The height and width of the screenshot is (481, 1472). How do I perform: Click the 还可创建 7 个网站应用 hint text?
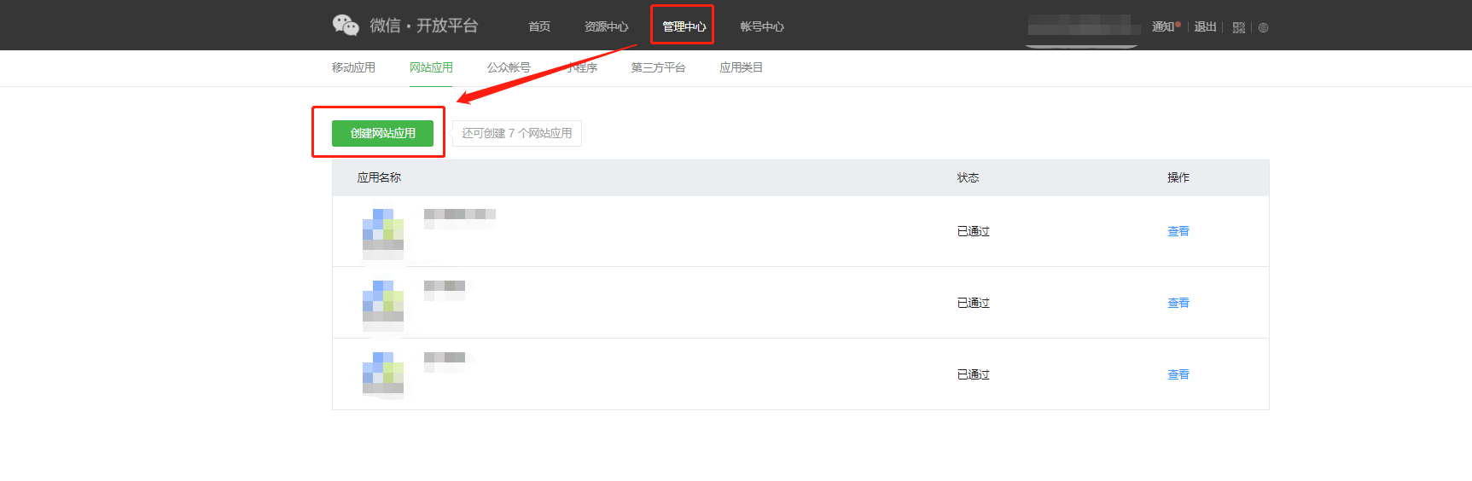click(x=517, y=133)
